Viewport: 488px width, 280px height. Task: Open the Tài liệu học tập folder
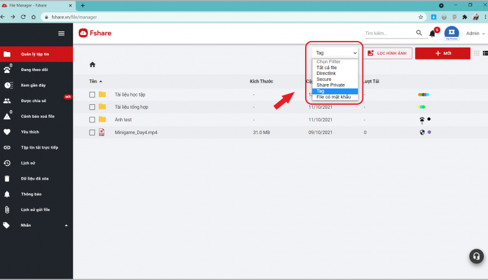[129, 94]
